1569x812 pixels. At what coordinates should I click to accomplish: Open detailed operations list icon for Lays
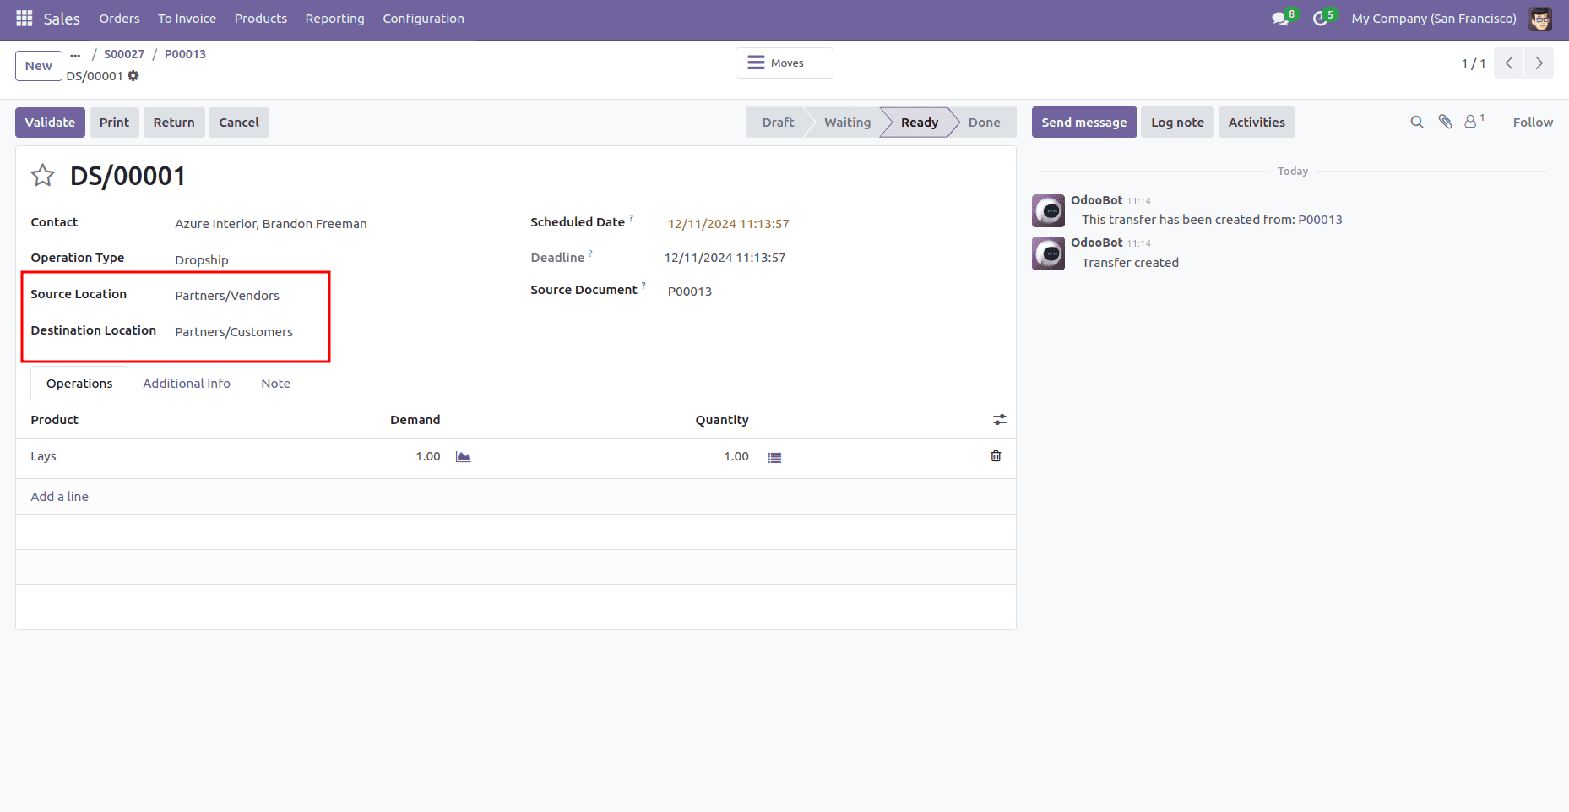[774, 455]
